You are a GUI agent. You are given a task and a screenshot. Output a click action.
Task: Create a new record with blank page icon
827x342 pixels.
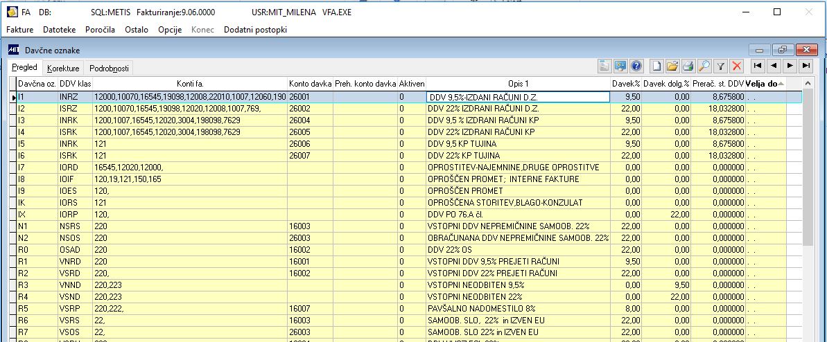click(x=656, y=66)
